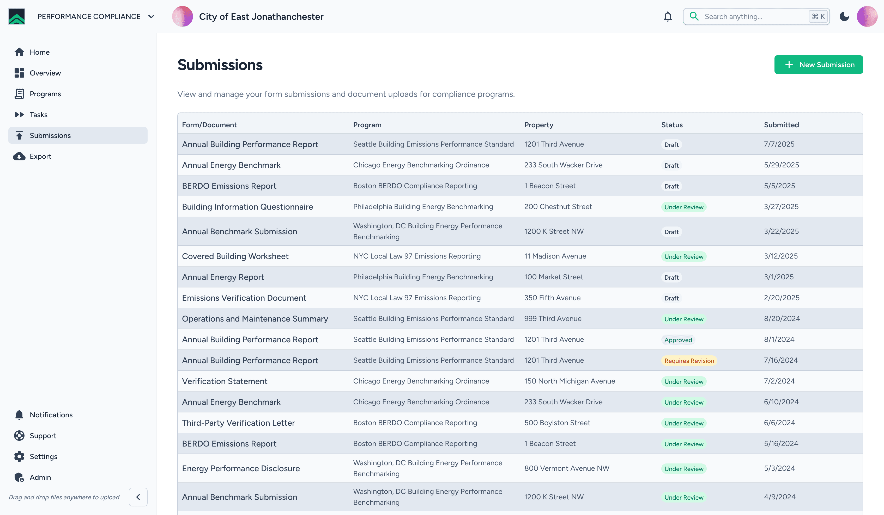884x515 pixels.
Task: Click the Tasks fast-forward icon
Action: (19, 115)
